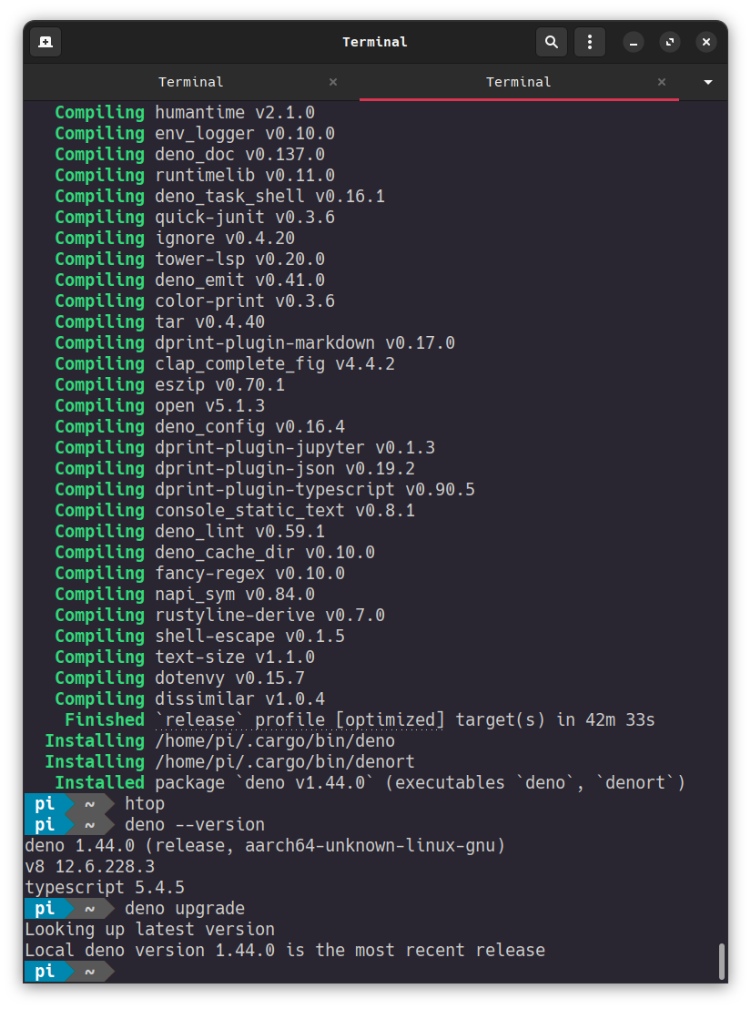Click the /home/pi/.cargo/bin/denort path text
This screenshot has height=1009, width=751.
pos(285,761)
